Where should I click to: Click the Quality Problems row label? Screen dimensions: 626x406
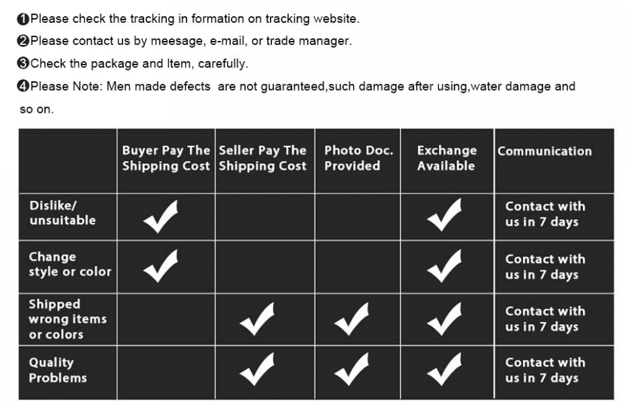[x=57, y=370]
